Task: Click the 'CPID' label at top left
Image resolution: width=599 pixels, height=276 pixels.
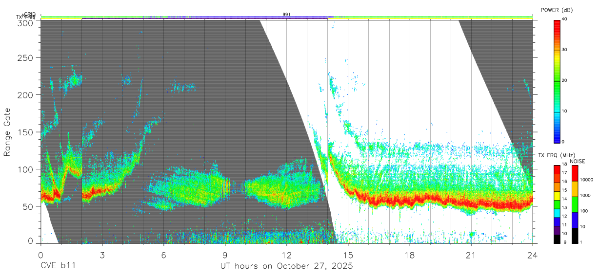Action: point(29,15)
